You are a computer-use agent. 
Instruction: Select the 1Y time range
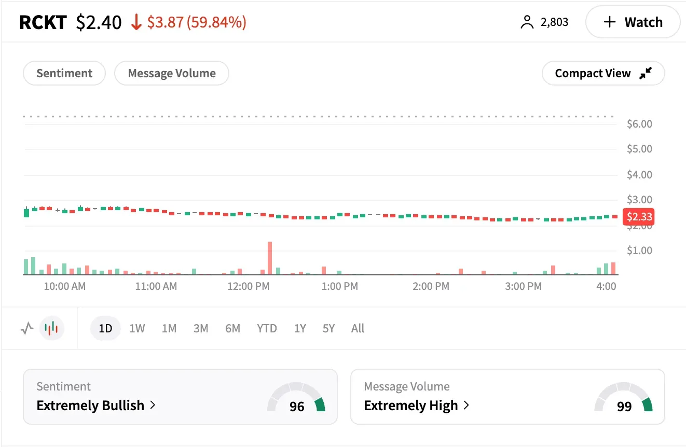[x=300, y=328]
